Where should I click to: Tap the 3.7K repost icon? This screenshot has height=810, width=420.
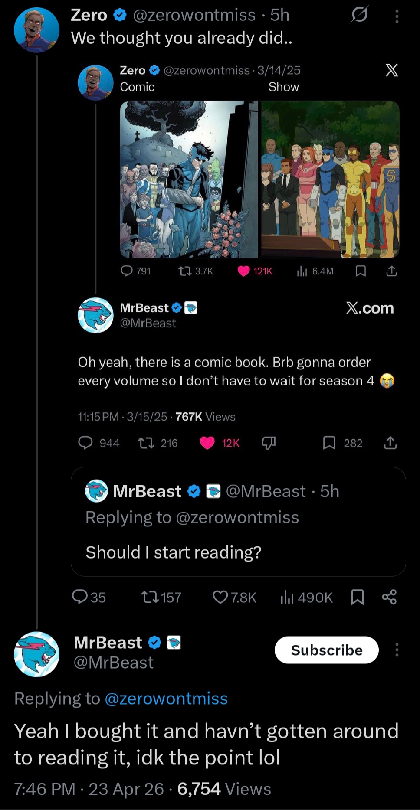pos(185,271)
